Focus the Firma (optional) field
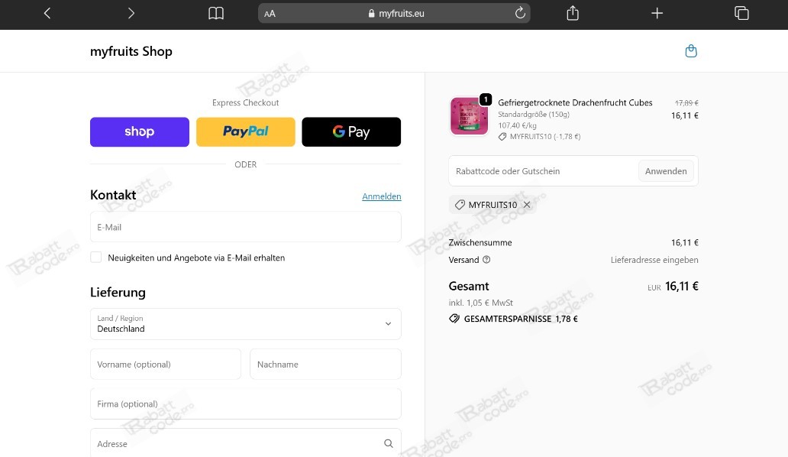Screen dimensions: 788x457 [x=246, y=404]
